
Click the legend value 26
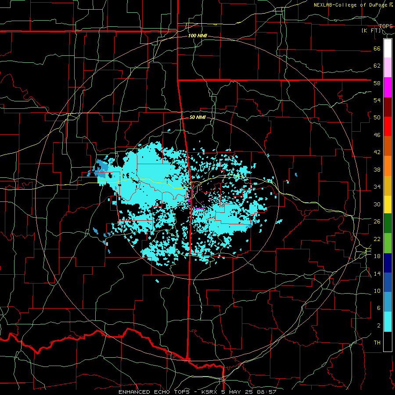pos(377,222)
